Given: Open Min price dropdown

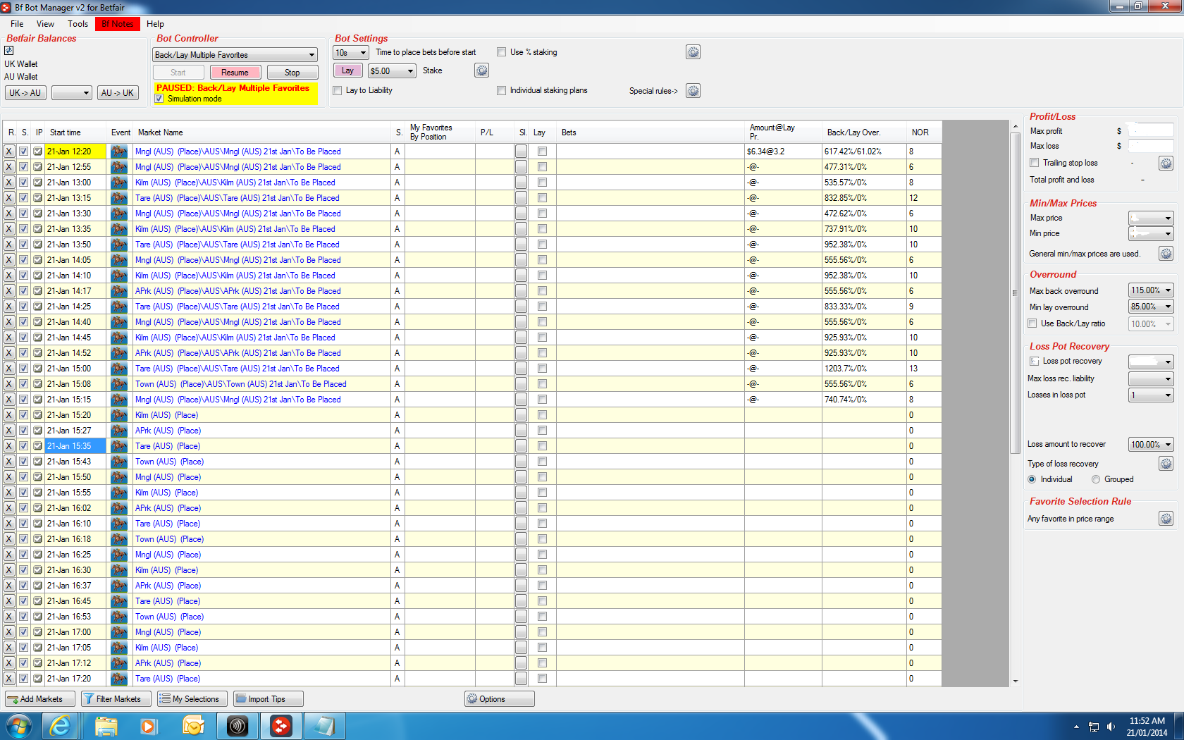Looking at the screenshot, I should point(1151,233).
